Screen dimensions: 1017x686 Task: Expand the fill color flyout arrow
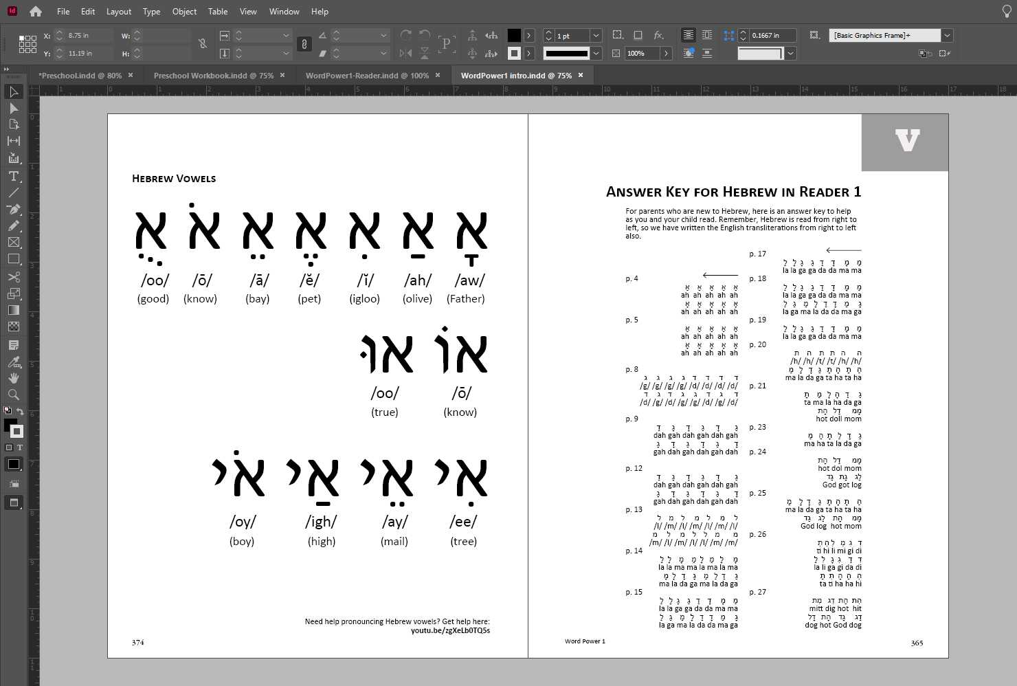(529, 35)
